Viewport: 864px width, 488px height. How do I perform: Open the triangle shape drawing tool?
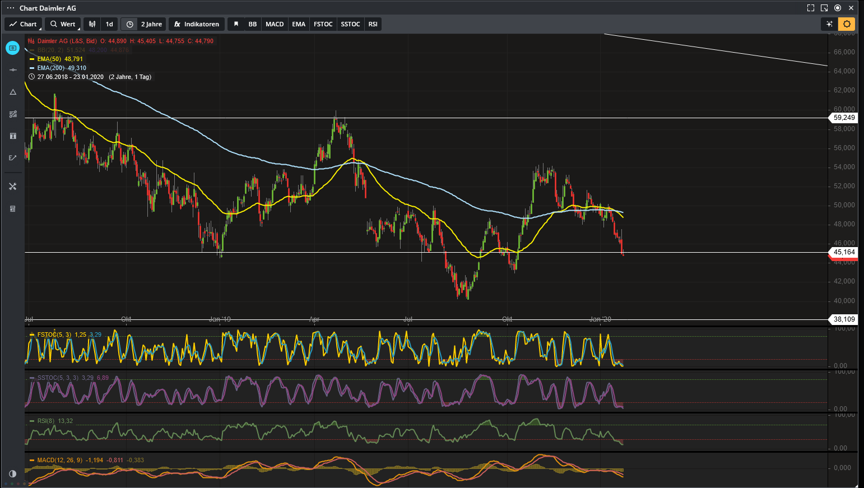point(13,92)
